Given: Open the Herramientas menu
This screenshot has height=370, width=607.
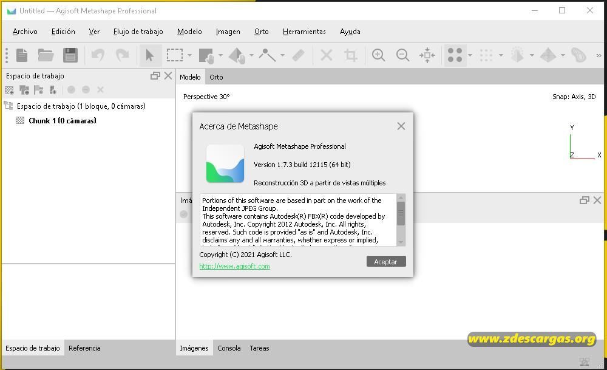Looking at the screenshot, I should (304, 32).
